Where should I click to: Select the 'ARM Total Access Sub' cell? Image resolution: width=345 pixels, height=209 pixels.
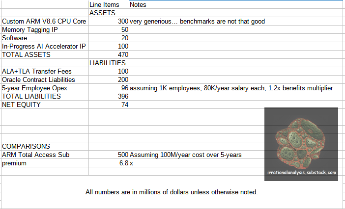coord(45,155)
